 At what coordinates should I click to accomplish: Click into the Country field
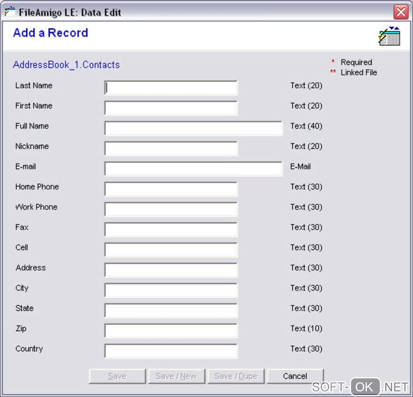click(171, 351)
